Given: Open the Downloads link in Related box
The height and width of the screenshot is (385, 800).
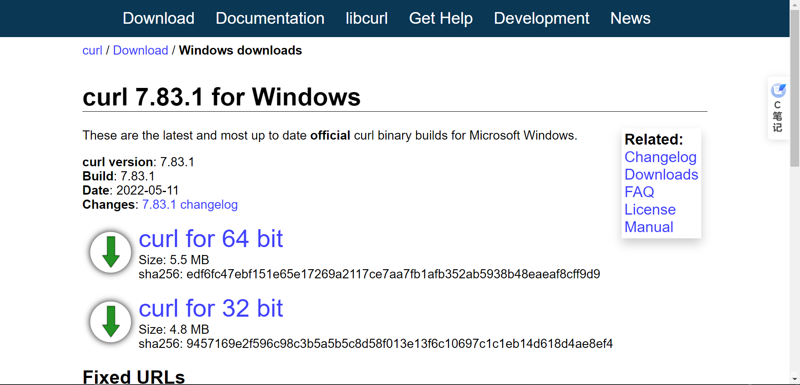Looking at the screenshot, I should (661, 175).
